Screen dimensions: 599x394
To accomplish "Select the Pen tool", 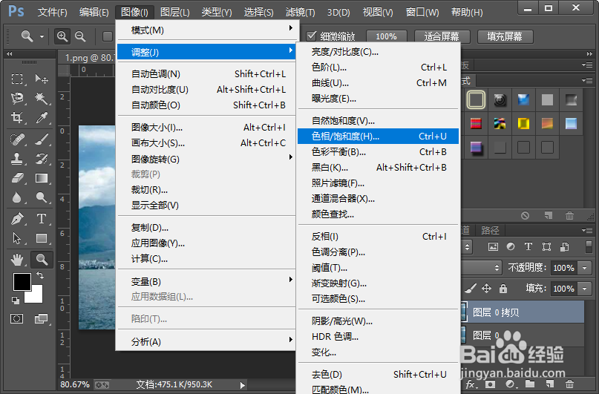I will (x=17, y=219).
